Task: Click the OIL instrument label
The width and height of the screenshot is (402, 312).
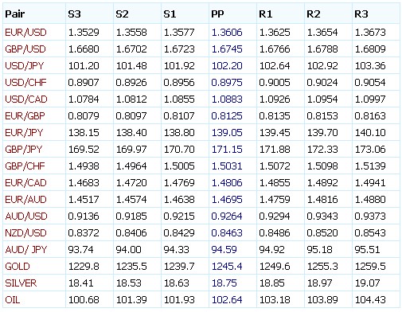Action: click(13, 300)
